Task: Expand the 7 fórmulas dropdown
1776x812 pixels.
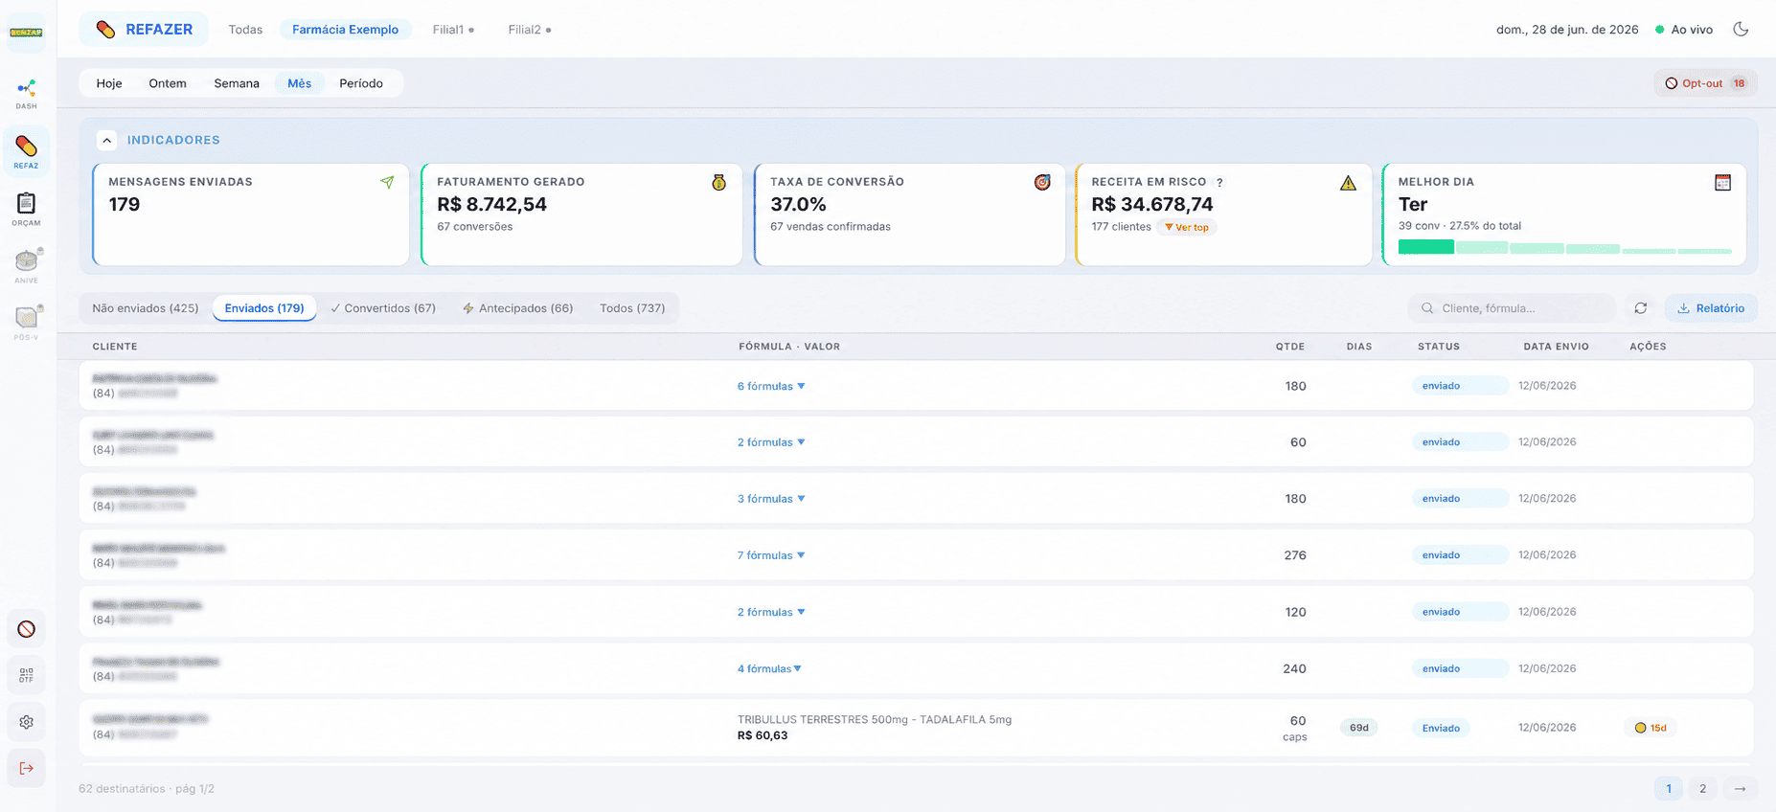Action: coord(771,555)
